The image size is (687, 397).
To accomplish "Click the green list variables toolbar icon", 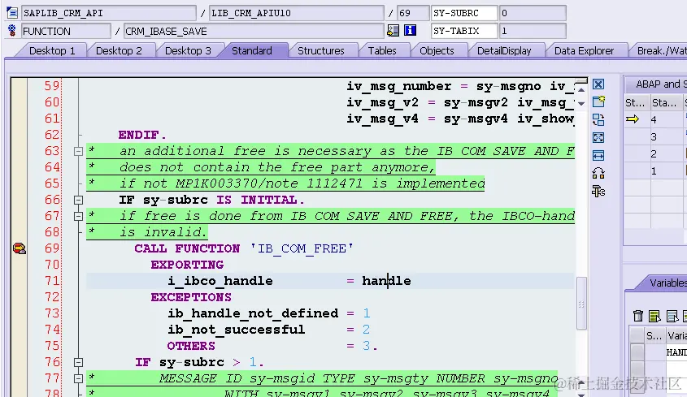I will tap(654, 315).
